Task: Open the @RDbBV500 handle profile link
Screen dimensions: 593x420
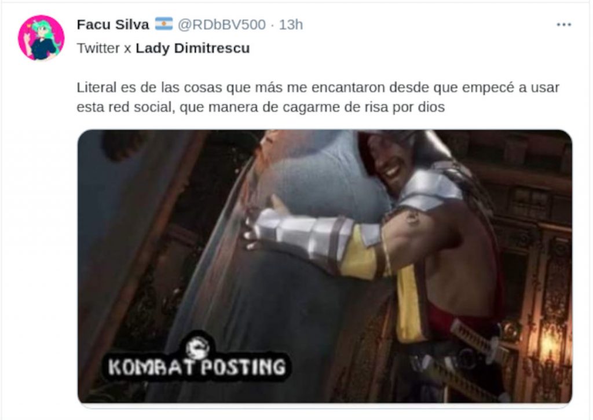Action: (x=222, y=24)
